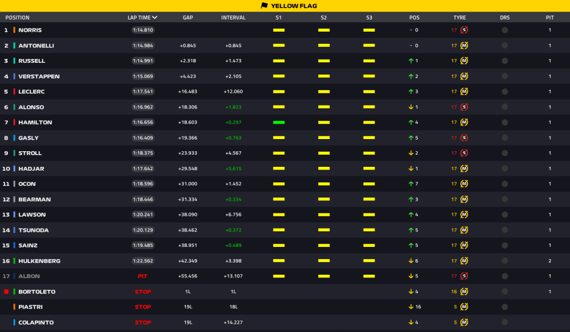
Task: Click Piastri's DRS indicator dot
Action: 504,307
